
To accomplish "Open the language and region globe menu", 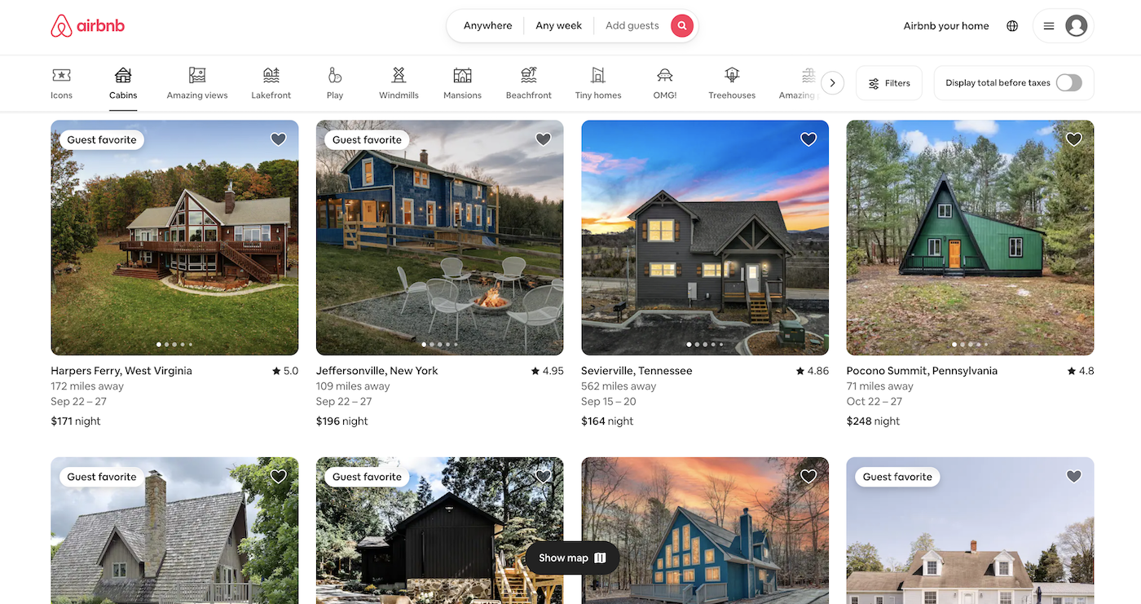I will 1012,25.
